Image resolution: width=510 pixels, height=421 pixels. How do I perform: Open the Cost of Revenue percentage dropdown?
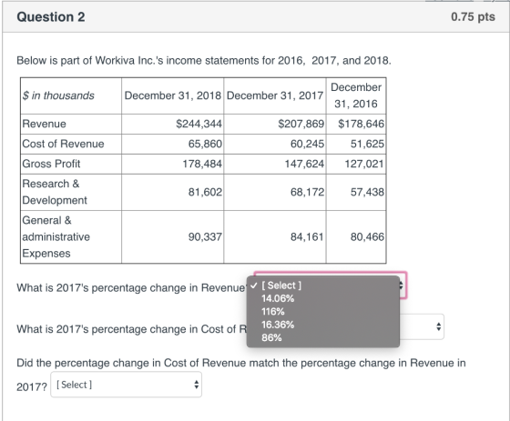point(422,326)
